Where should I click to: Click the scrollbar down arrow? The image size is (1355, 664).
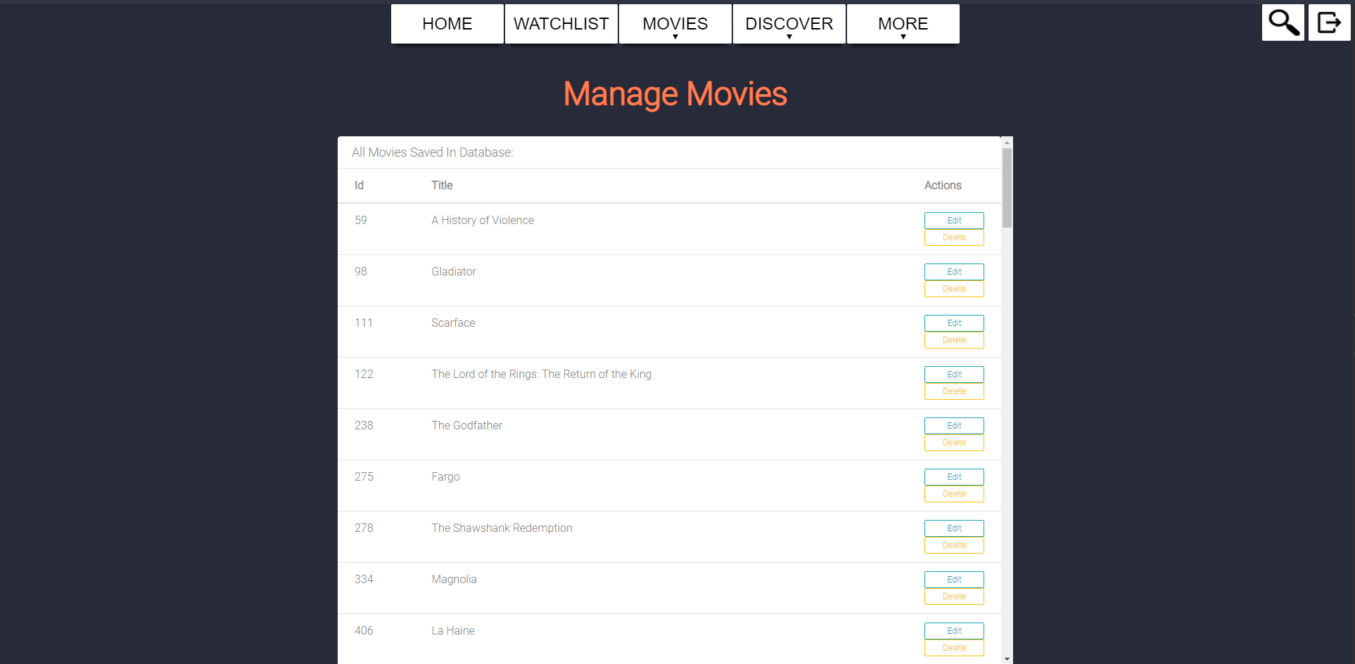(x=1007, y=659)
